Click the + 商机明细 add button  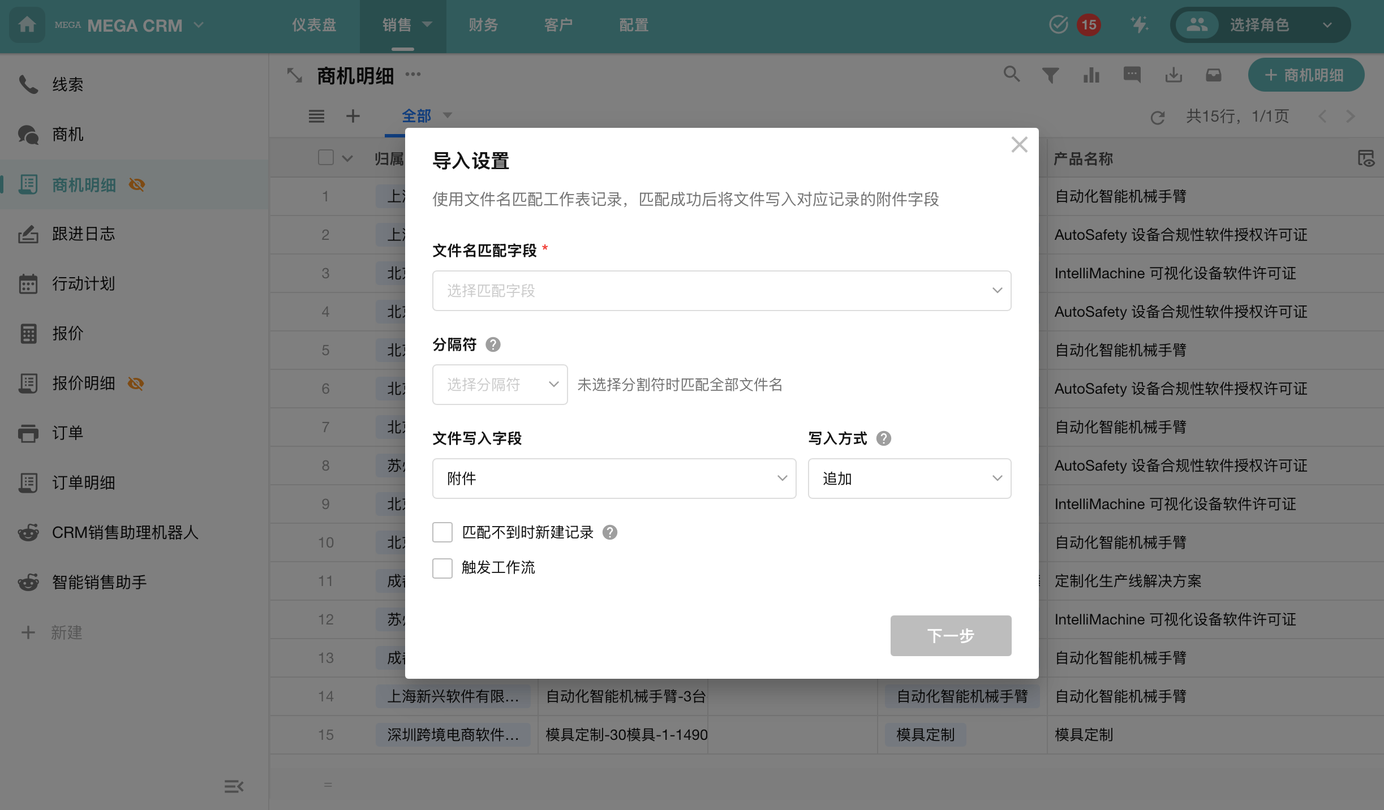[1306, 75]
